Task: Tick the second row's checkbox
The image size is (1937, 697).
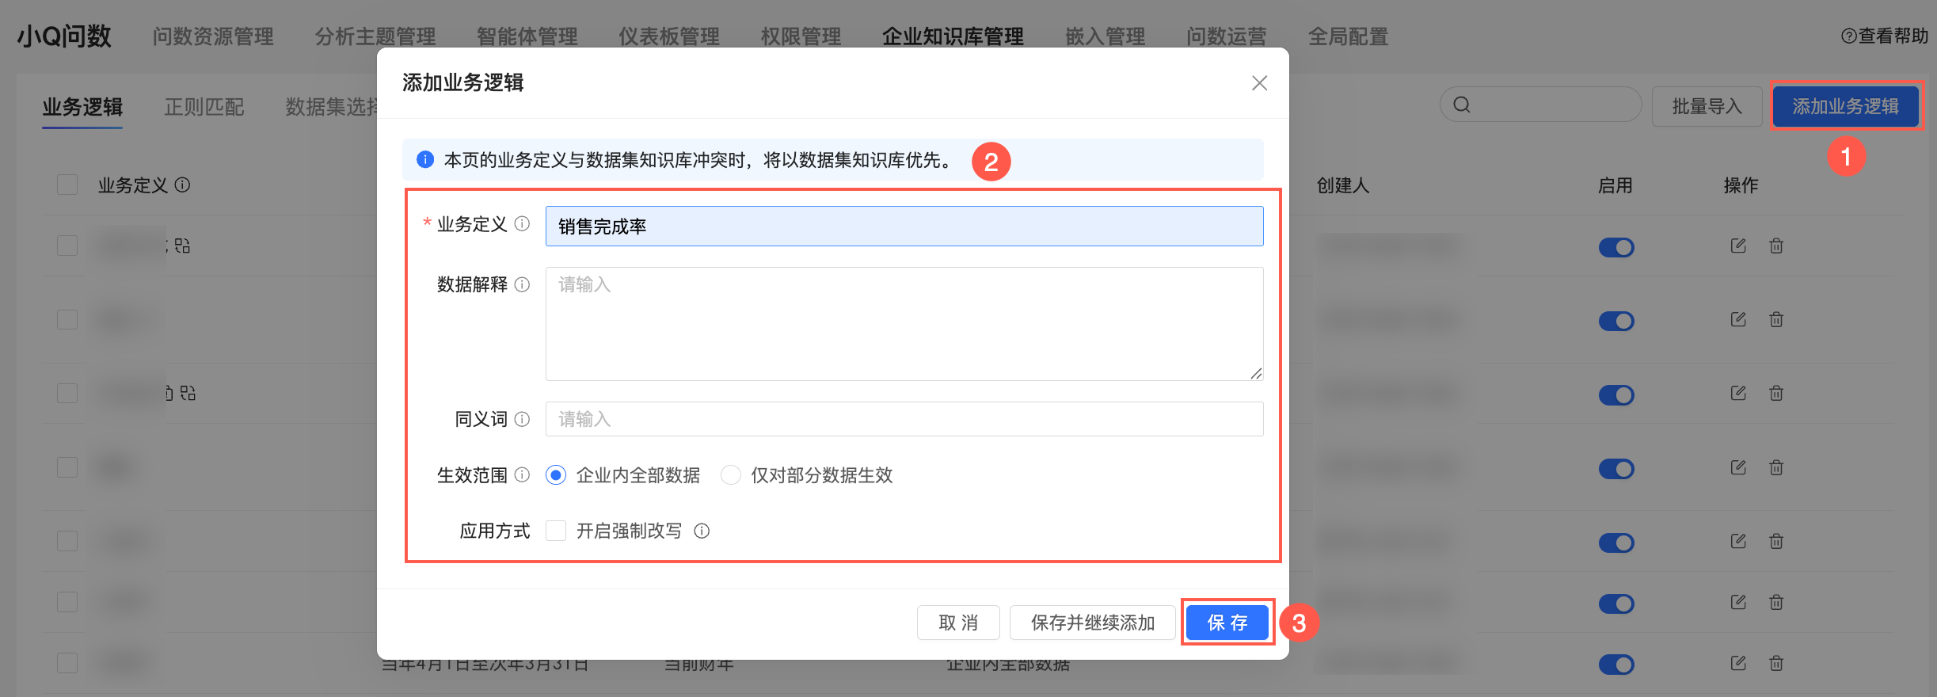Action: click(67, 319)
